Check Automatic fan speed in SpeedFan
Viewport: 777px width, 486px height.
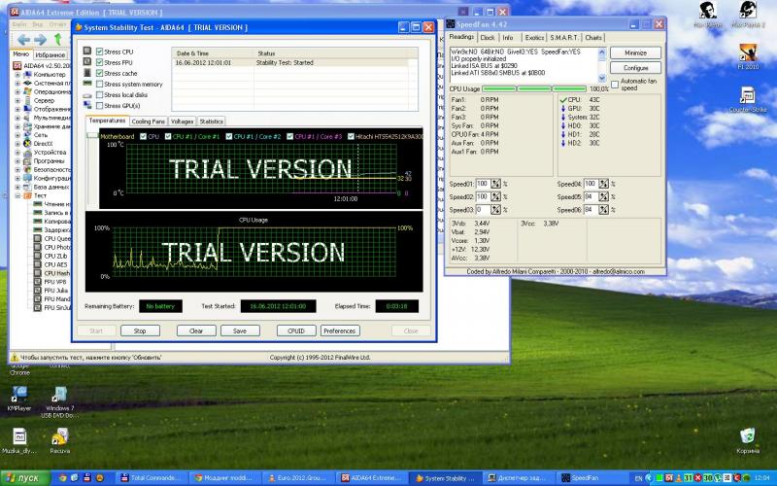(x=615, y=85)
